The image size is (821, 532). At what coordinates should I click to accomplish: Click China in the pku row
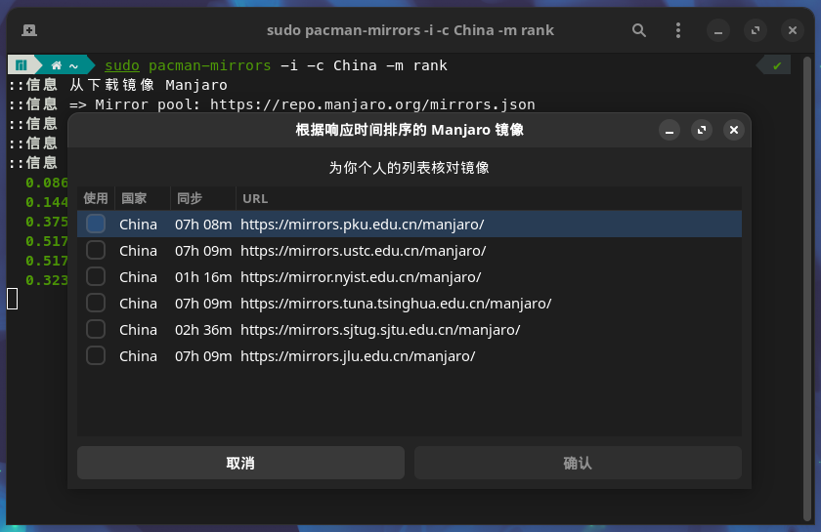[138, 225]
